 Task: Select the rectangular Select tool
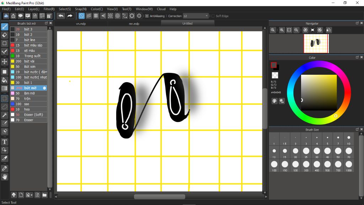click(x=4, y=99)
